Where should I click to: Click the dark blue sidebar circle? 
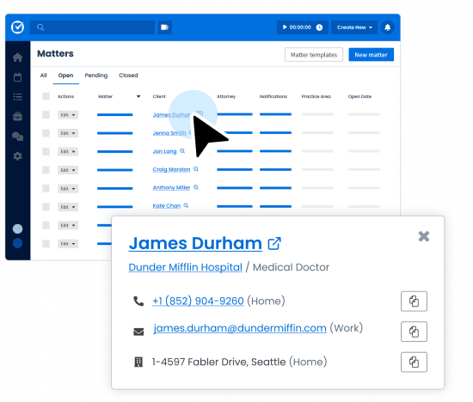tap(17, 243)
